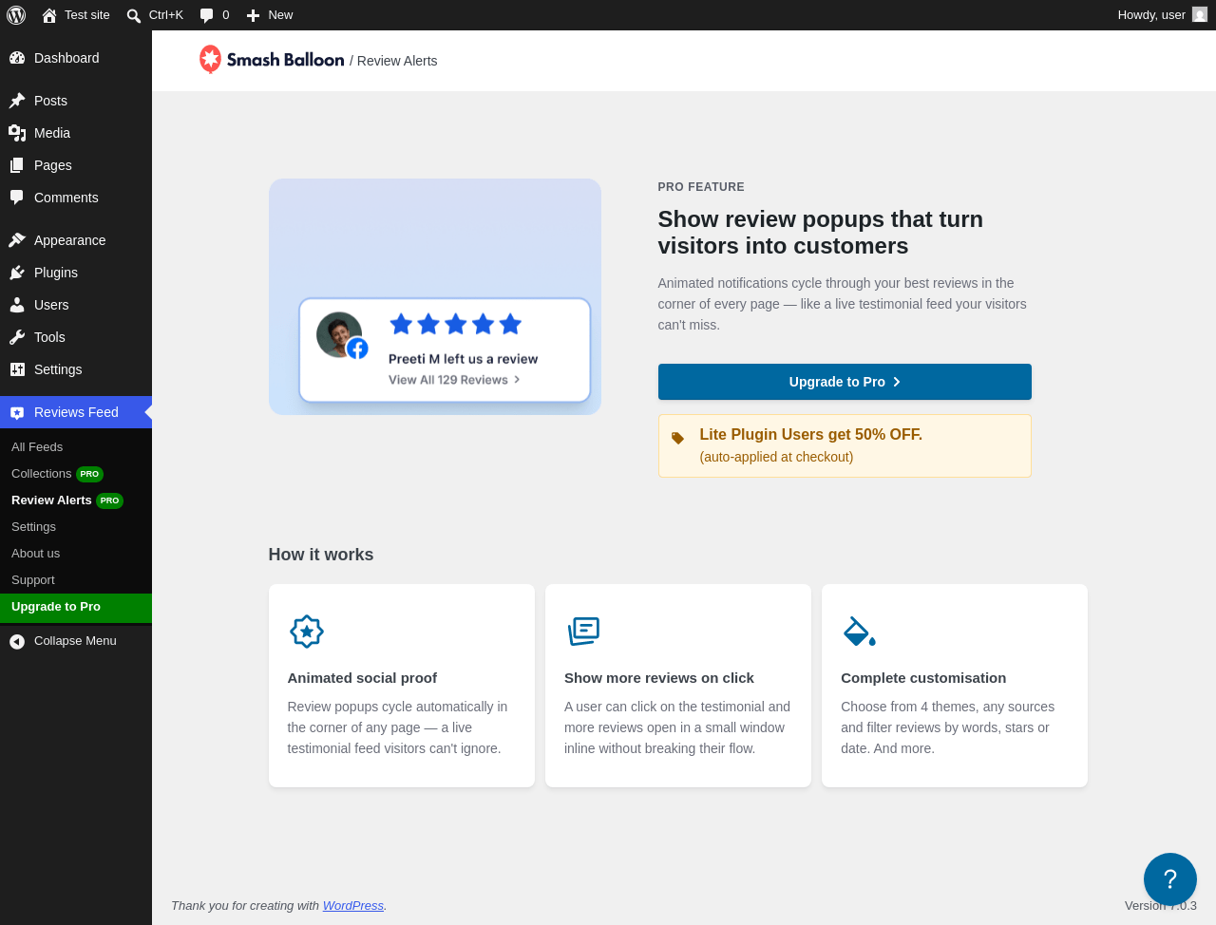This screenshot has width=1216, height=925.
Task: Click the Dashboard gauge icon
Action: pos(17,58)
